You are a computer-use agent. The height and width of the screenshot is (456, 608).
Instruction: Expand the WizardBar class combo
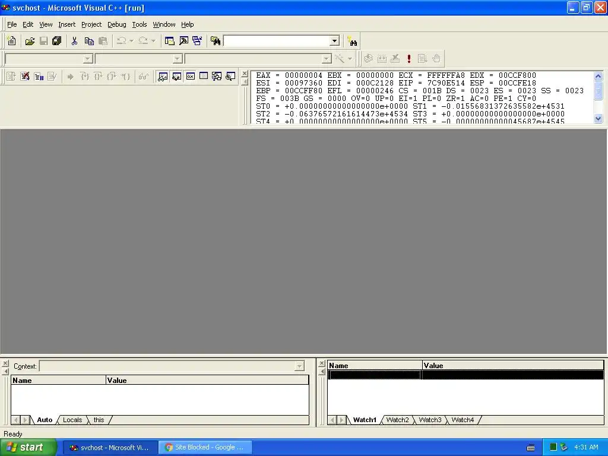pyautogui.click(x=88, y=59)
